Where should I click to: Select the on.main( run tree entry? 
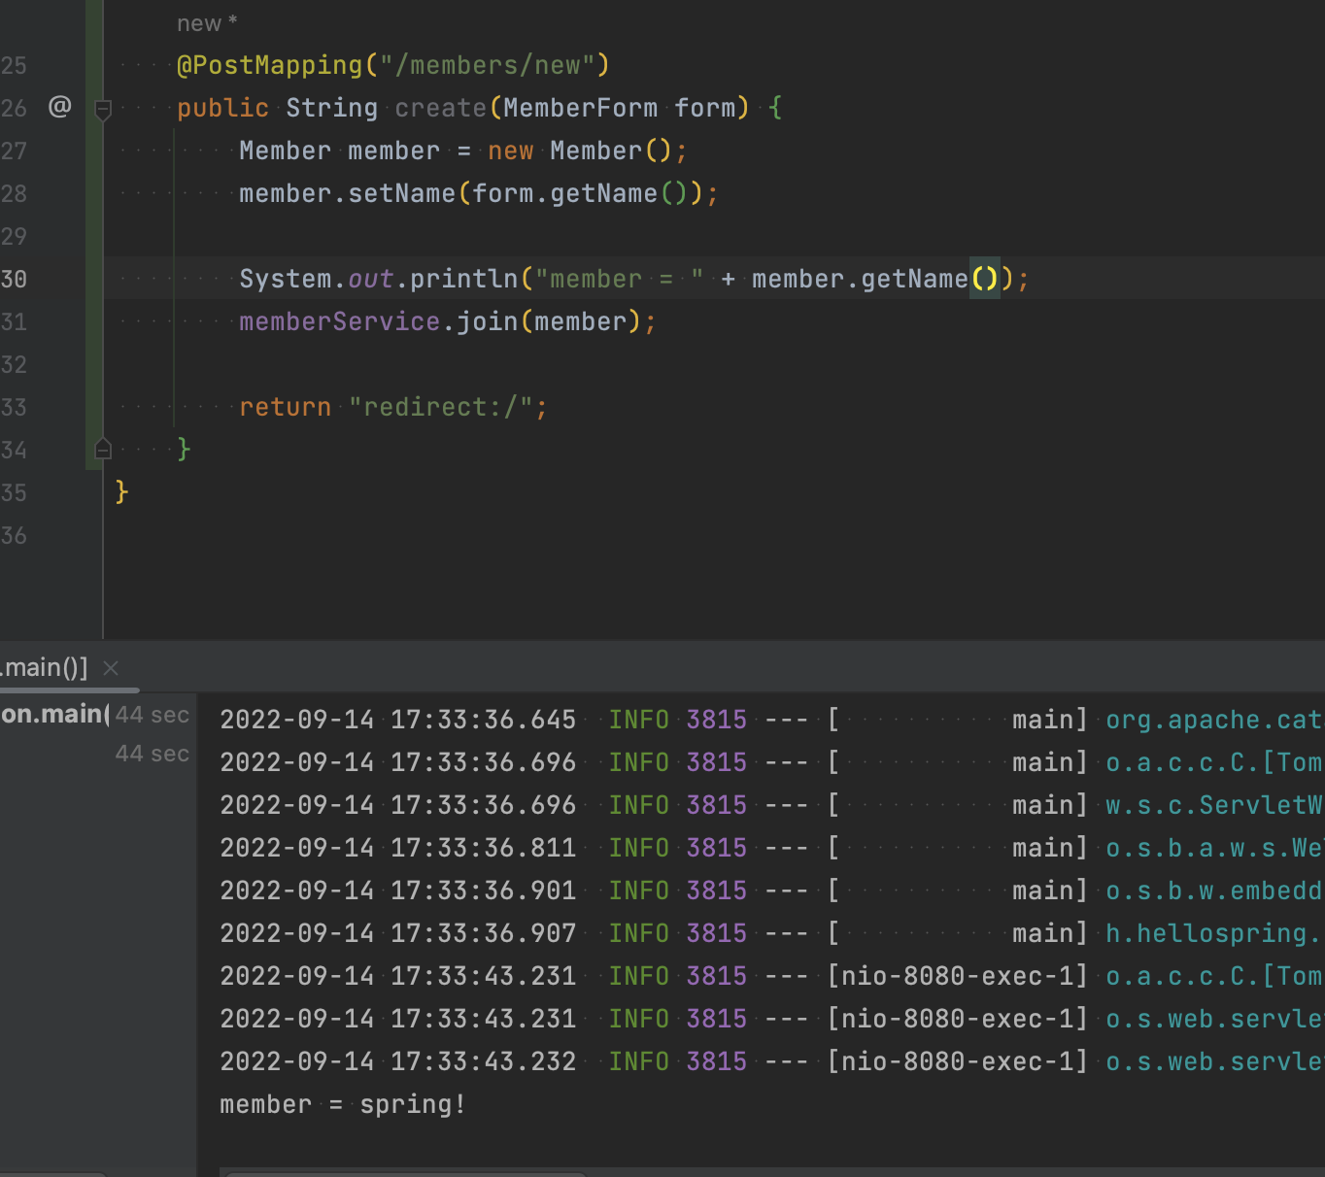pos(54,715)
